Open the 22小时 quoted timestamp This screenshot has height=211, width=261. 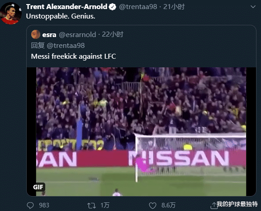(x=113, y=34)
